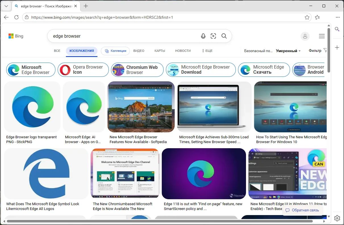Go to Bing home logo
This screenshot has height=225, width=344.
tap(16, 36)
